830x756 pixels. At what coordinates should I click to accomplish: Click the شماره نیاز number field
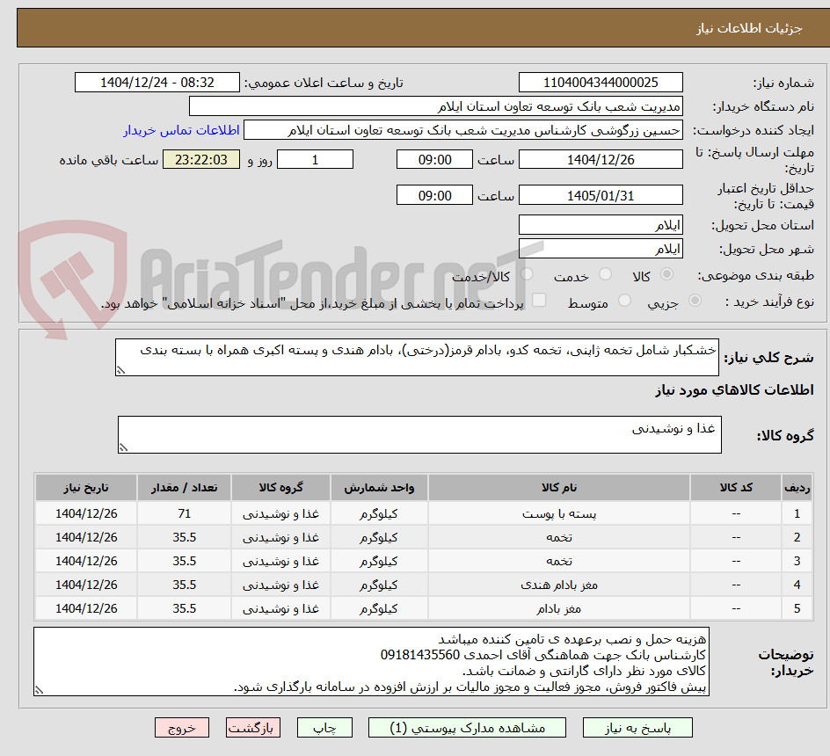(x=601, y=83)
